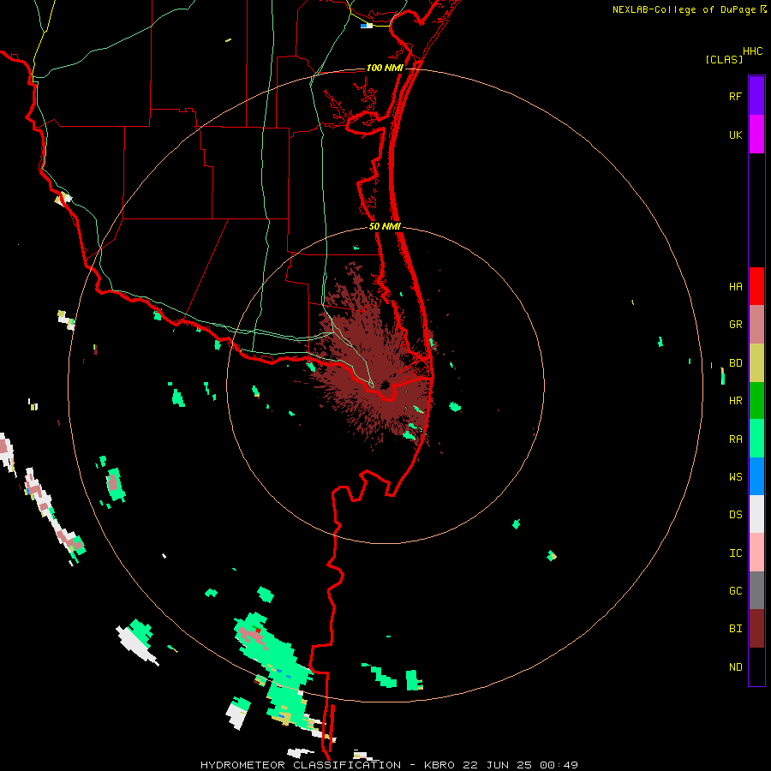Viewport: 771px width, 771px height.
Task: Click the ND legend label
Action: click(x=735, y=667)
